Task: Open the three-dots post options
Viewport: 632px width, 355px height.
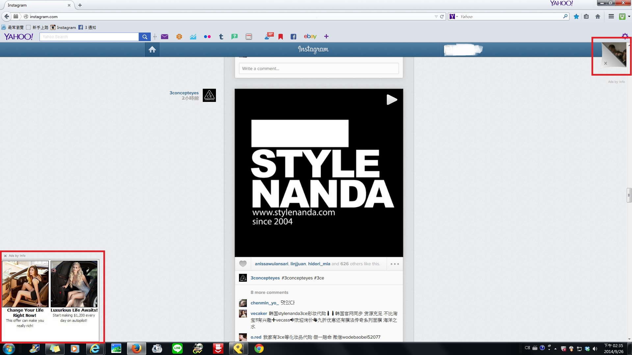Action: (x=394, y=264)
